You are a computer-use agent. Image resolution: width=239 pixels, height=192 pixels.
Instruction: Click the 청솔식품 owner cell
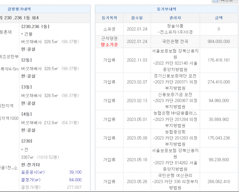[175, 26]
